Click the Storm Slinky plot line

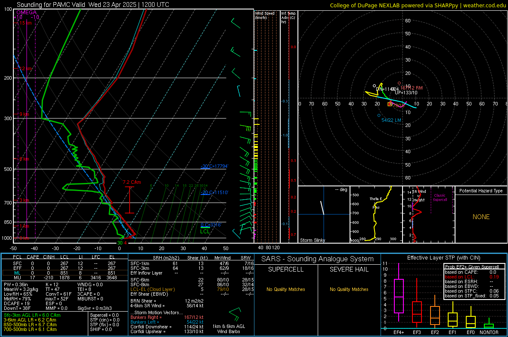tap(322, 208)
